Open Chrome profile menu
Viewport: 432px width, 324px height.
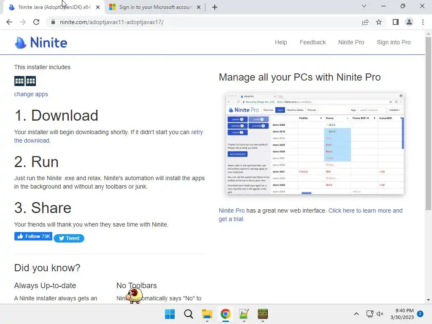tap(409, 22)
